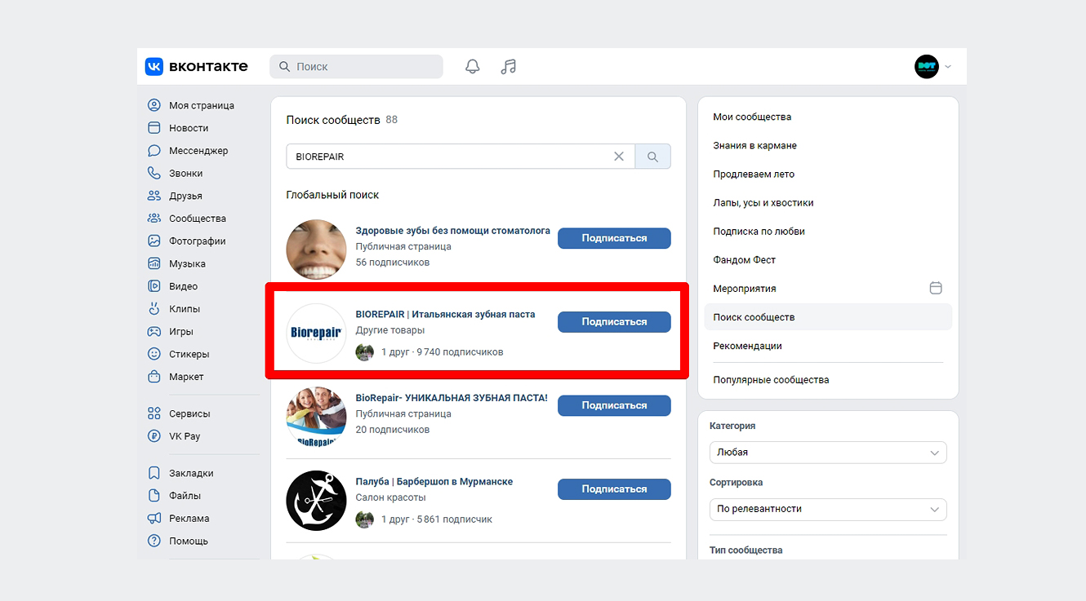Click the Помощь question mark icon

(154, 541)
